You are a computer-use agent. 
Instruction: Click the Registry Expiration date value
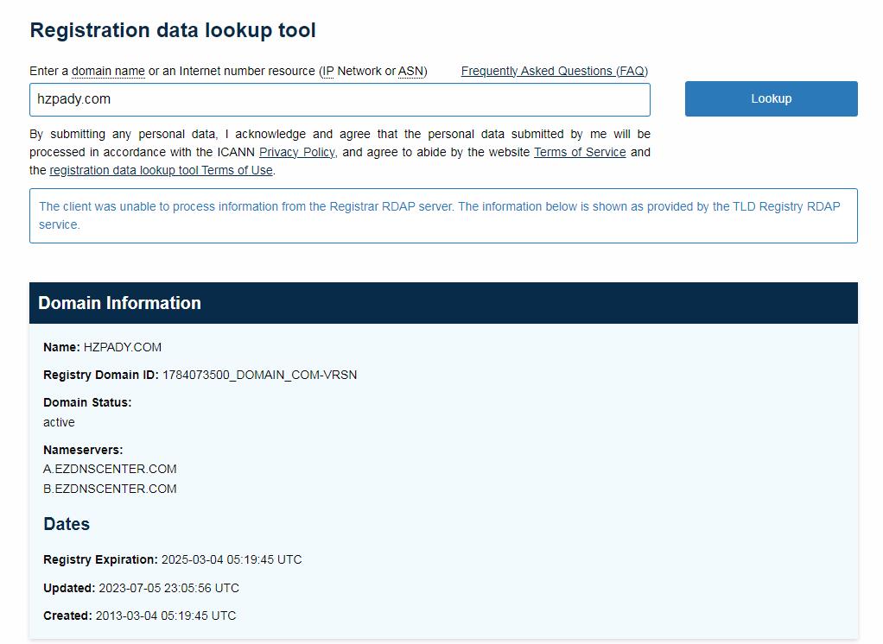(x=232, y=559)
